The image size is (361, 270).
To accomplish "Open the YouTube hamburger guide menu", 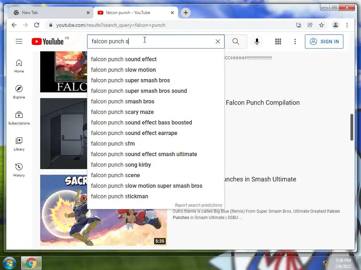I will click(x=19, y=41).
